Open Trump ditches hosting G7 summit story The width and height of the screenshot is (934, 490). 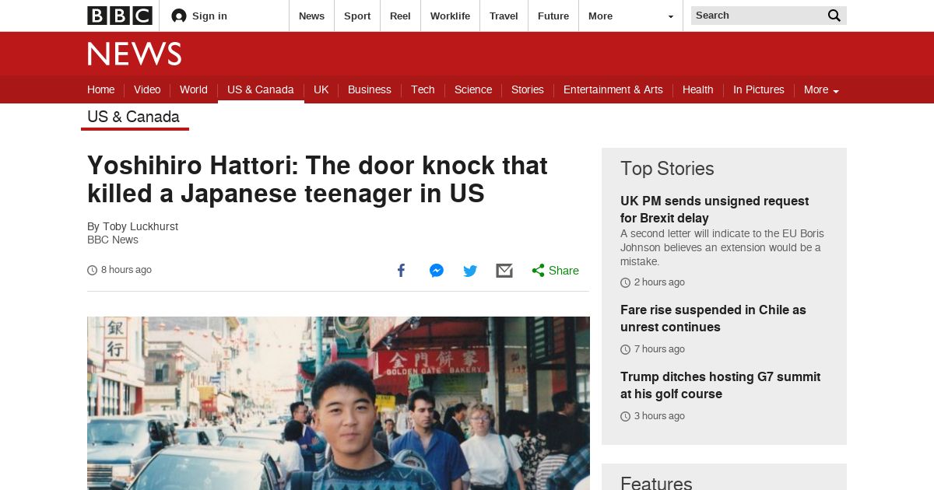720,385
